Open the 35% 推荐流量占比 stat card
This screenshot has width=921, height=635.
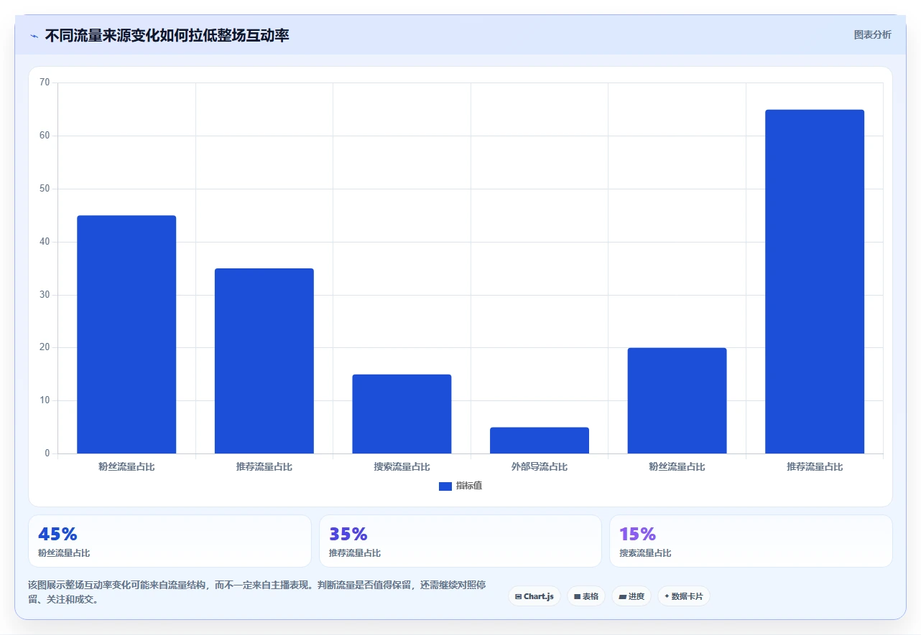point(460,541)
